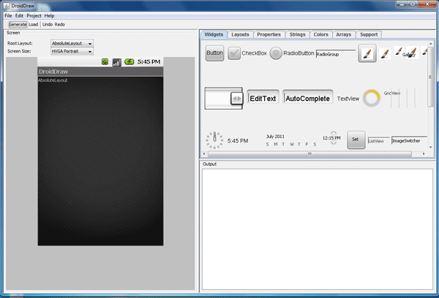
Task: Click the palette scroll-up arrow
Action: tap(430, 44)
